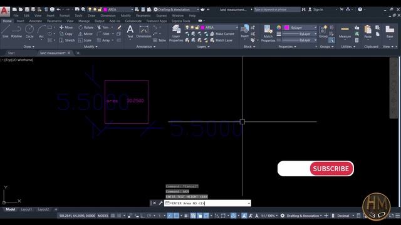Open the Format menu
Screen dimensions: 401x225
click(x=65, y=16)
